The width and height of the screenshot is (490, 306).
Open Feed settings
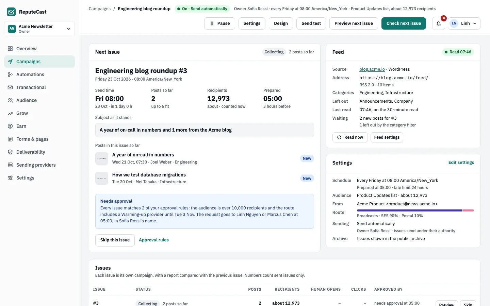(x=387, y=137)
